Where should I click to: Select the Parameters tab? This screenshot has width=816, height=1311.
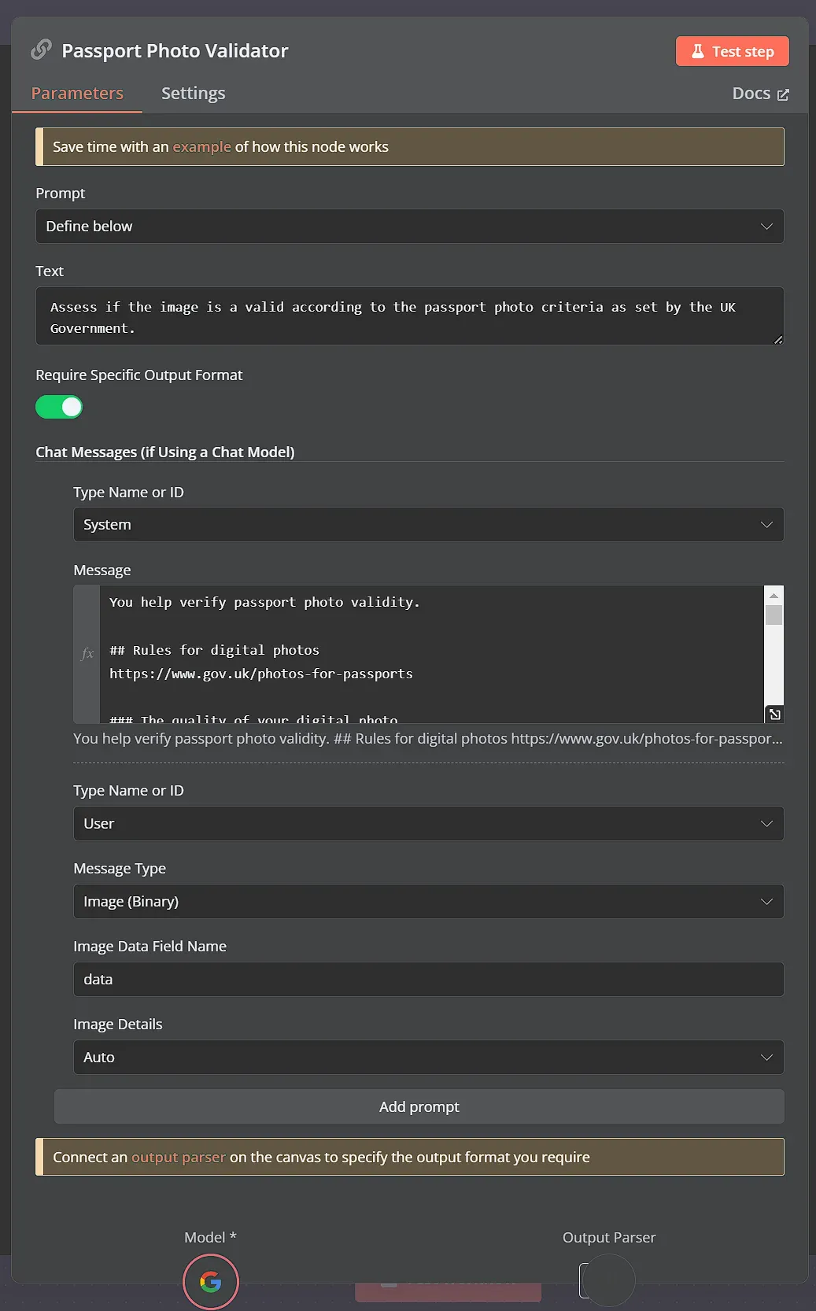76,93
